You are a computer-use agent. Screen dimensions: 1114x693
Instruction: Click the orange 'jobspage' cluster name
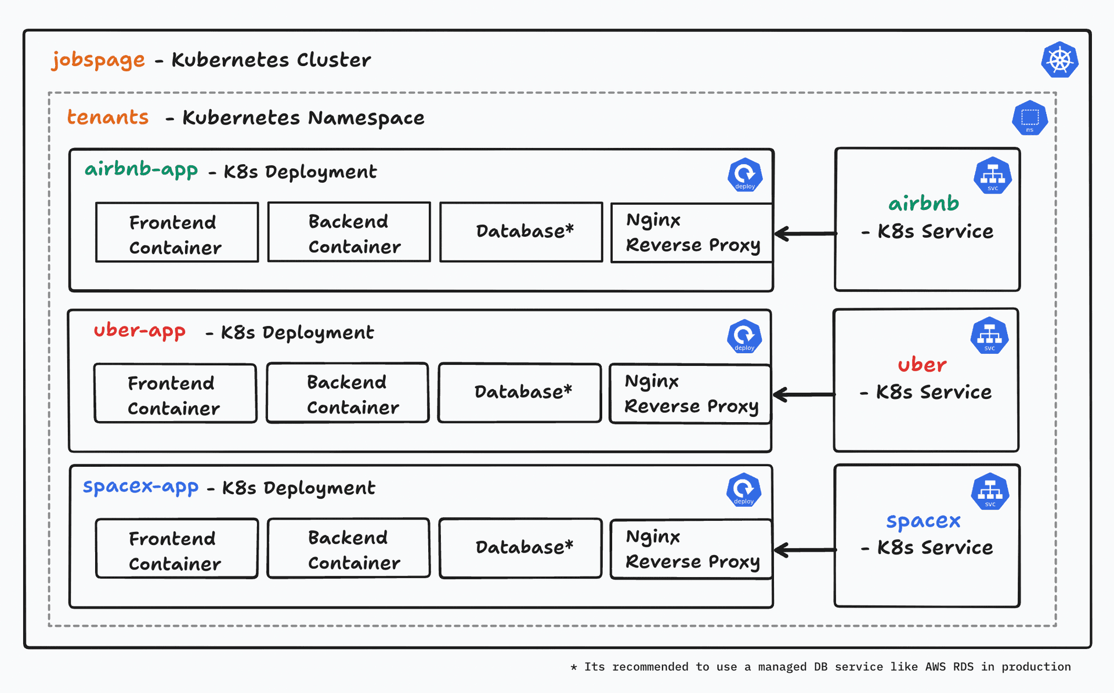click(98, 60)
